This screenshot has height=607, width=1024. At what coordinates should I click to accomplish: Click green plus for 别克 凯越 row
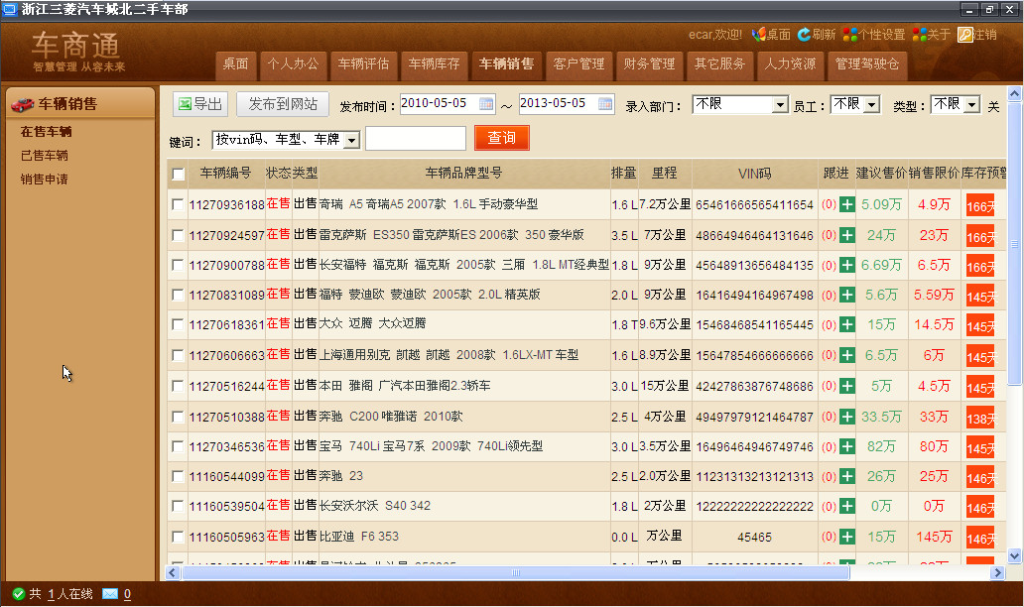847,355
